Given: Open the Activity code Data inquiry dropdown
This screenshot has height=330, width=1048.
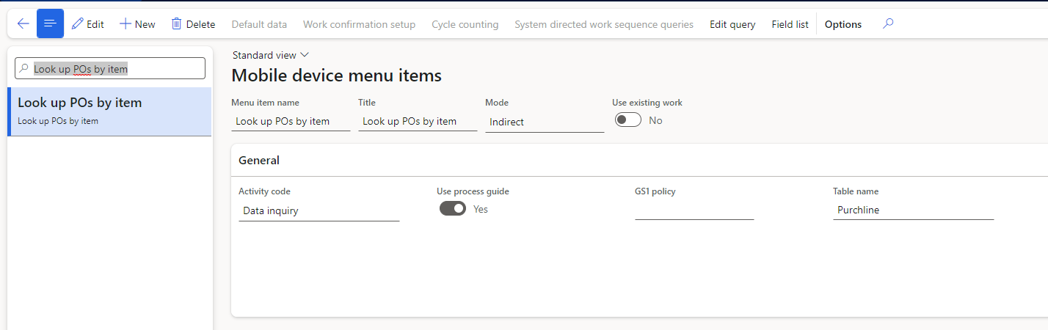Looking at the screenshot, I should tap(319, 210).
